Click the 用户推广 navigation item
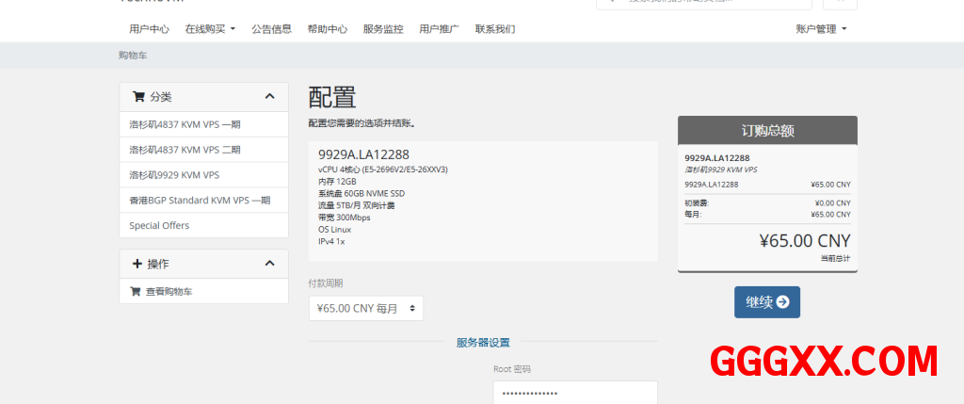The image size is (964, 404). (x=439, y=29)
